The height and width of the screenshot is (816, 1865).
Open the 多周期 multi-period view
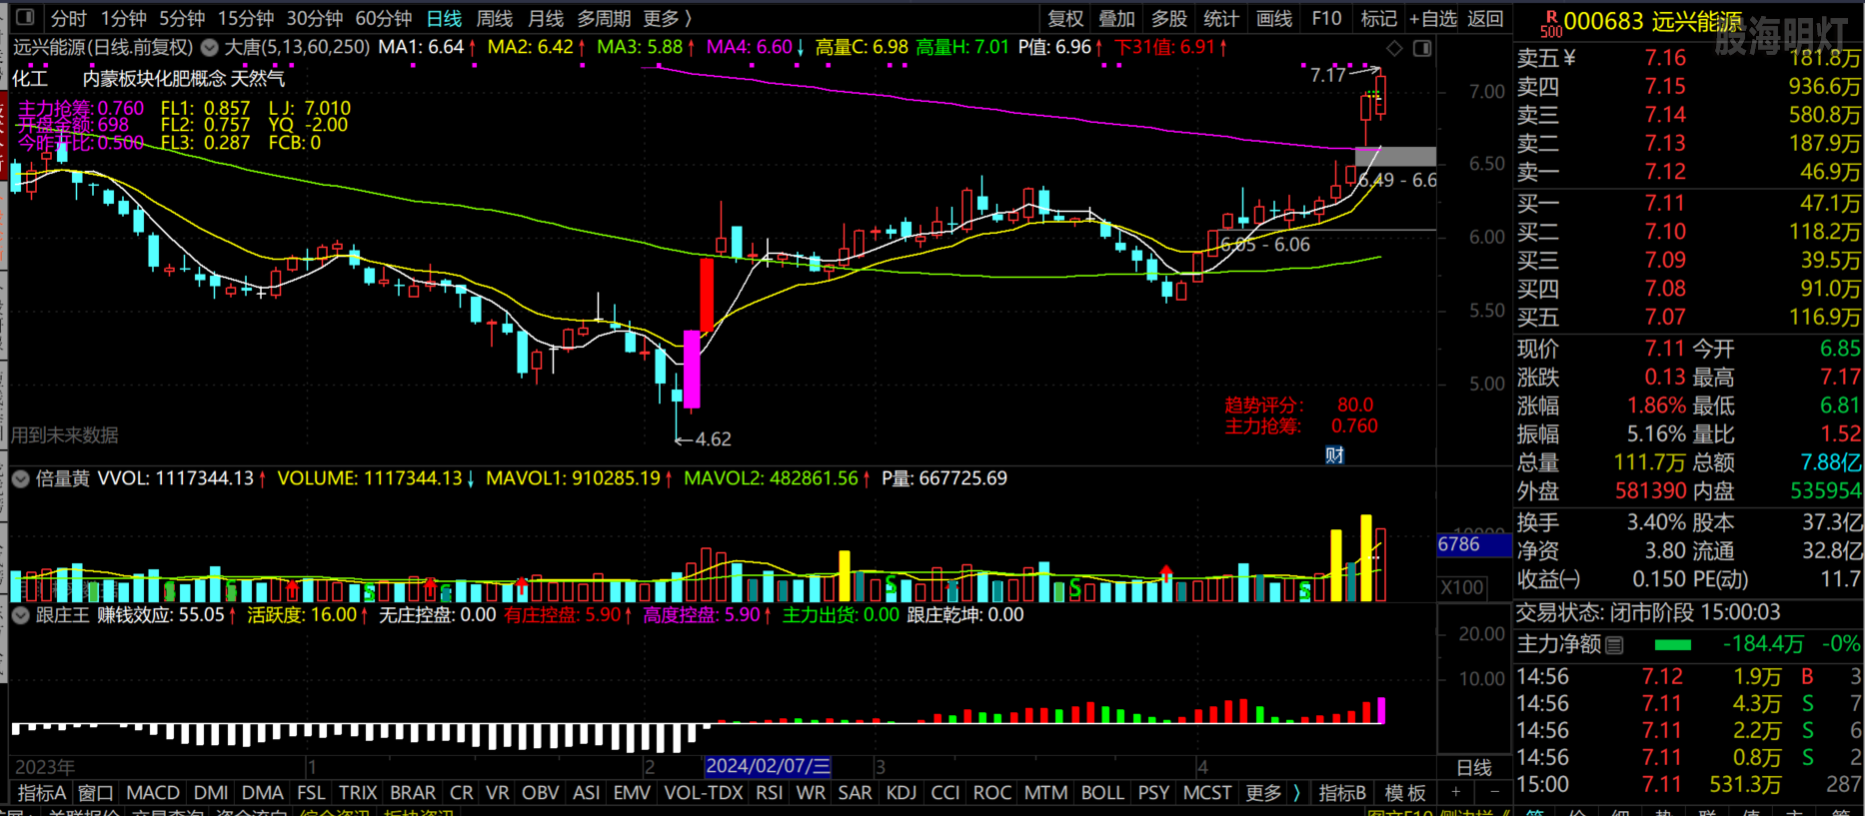[x=604, y=18]
